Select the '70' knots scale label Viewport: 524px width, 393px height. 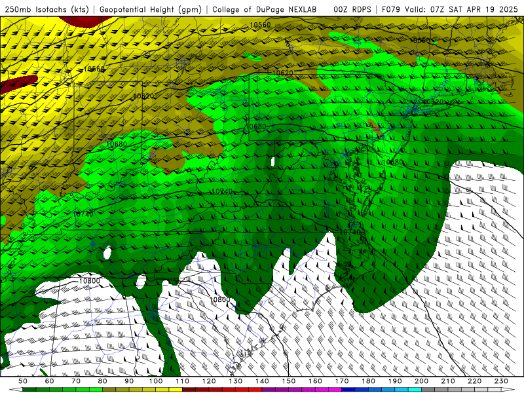point(76,381)
